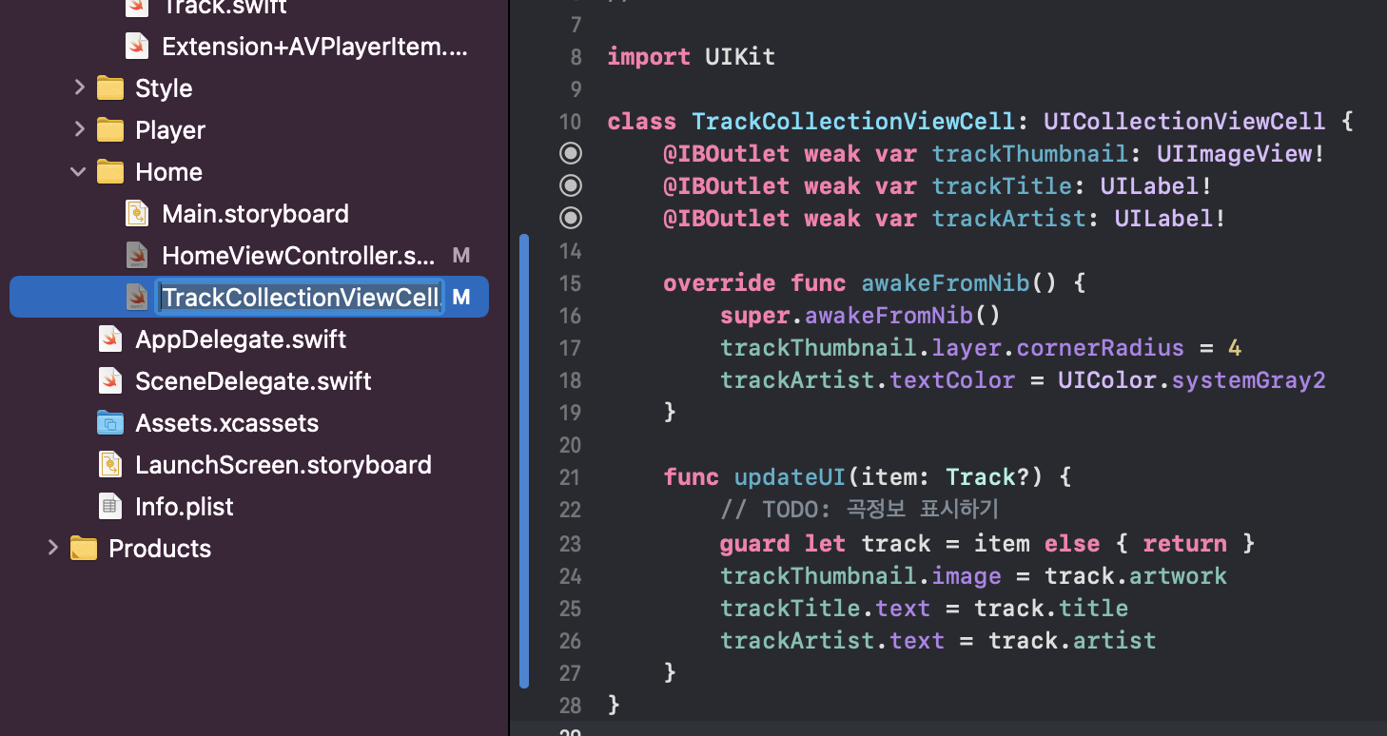The width and height of the screenshot is (1387, 736).
Task: Click 'guard' keyword on line 23
Action: (x=755, y=543)
